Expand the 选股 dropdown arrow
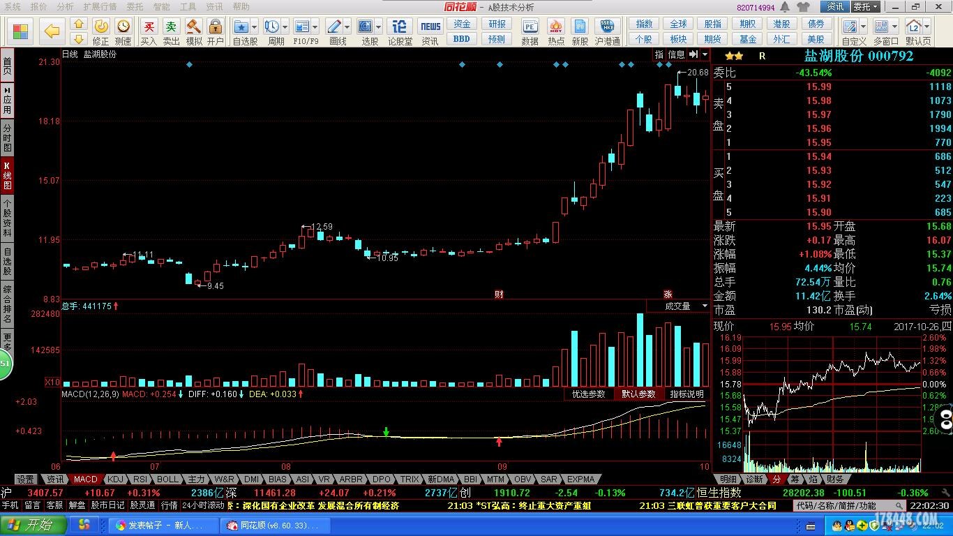The width and height of the screenshot is (953, 536). pyautogui.click(x=378, y=27)
